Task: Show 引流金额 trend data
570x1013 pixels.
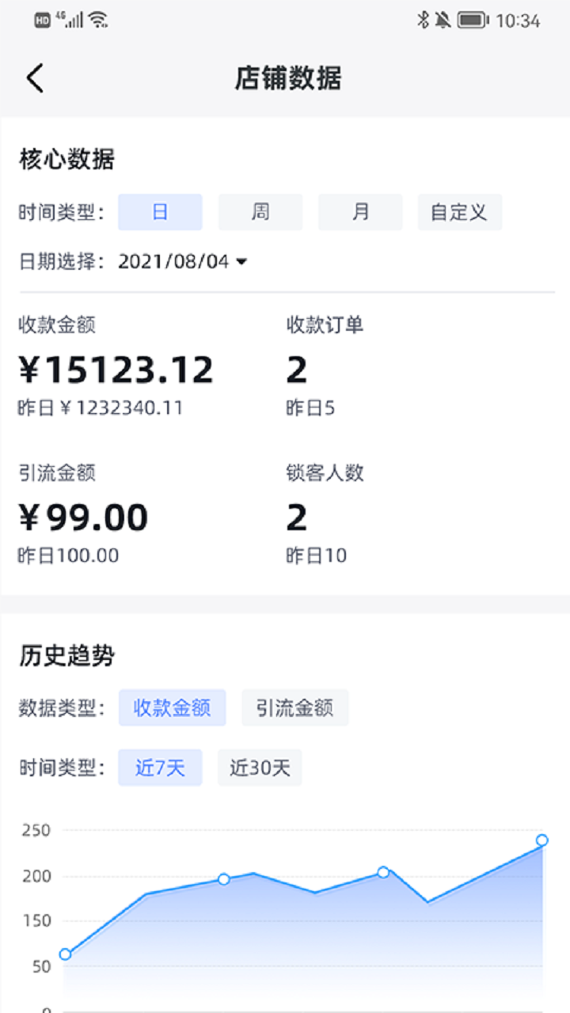Action: point(294,708)
